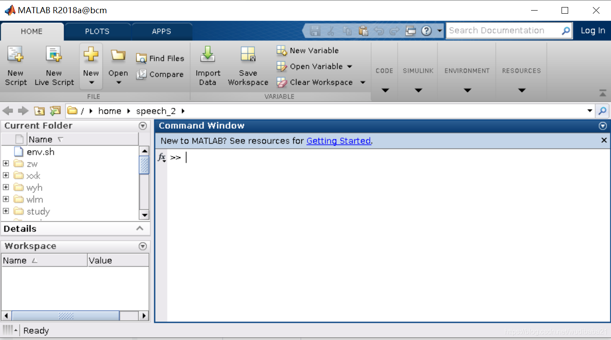Open Command Window actions menu
This screenshot has width=611, height=340.
click(x=603, y=126)
